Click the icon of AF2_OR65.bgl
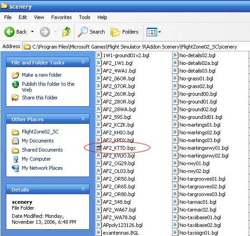The width and height of the screenshot is (250, 236). pos(99,187)
